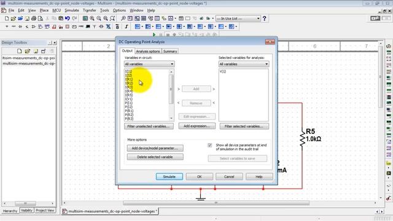Click the Place Transistor icon
393x221 pixels.
(27, 26)
